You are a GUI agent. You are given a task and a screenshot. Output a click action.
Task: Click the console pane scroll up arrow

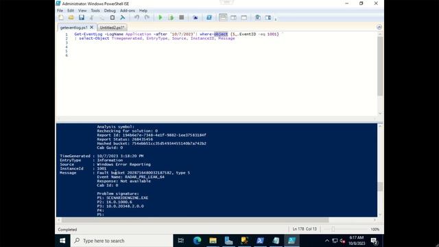click(380, 126)
